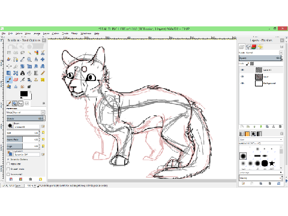Toggle lock alpha channel for the layer
The height and width of the screenshot is (216, 288).
pos(252,64)
